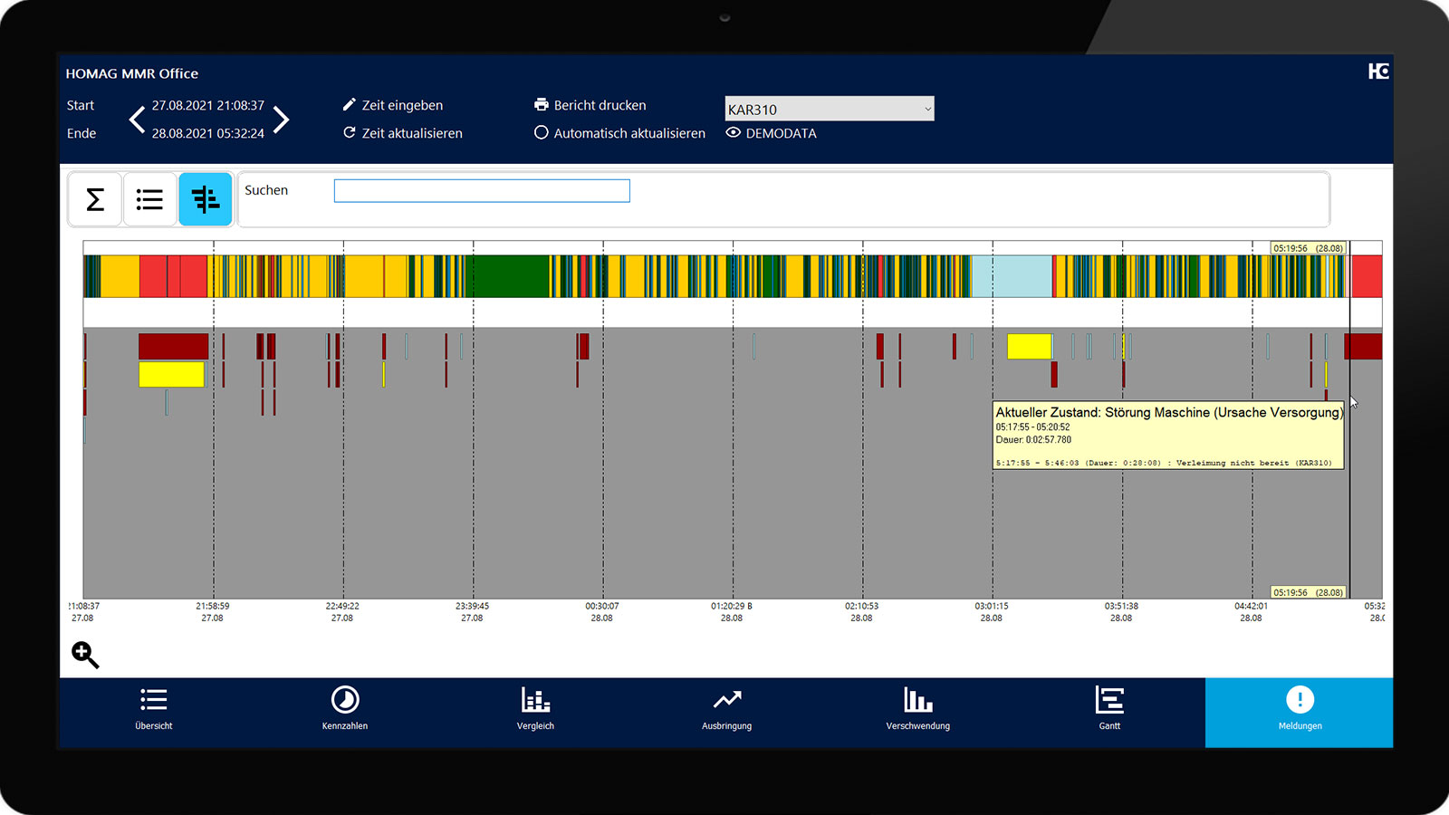Screen dimensions: 1449x815
Task: Toggle the DEMODATA eye icon
Action: pos(734,133)
